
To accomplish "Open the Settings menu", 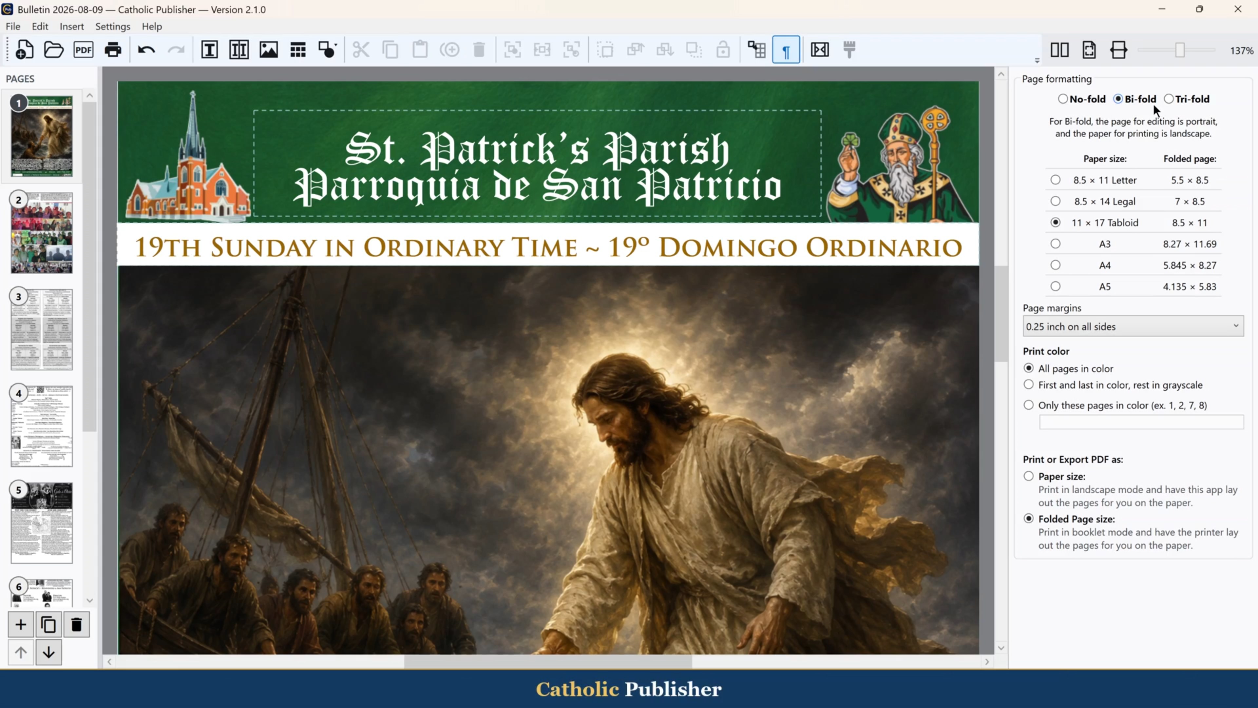I will pos(113,26).
